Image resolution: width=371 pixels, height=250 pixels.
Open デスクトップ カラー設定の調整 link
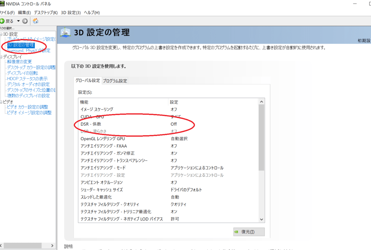tap(31, 67)
